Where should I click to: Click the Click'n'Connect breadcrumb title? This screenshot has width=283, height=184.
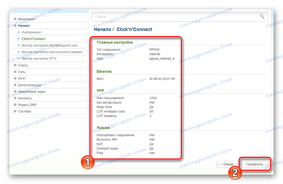click(x=134, y=29)
